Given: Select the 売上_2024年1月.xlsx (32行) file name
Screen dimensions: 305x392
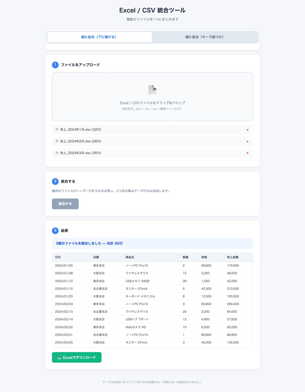Looking at the screenshot, I should 80,130.
